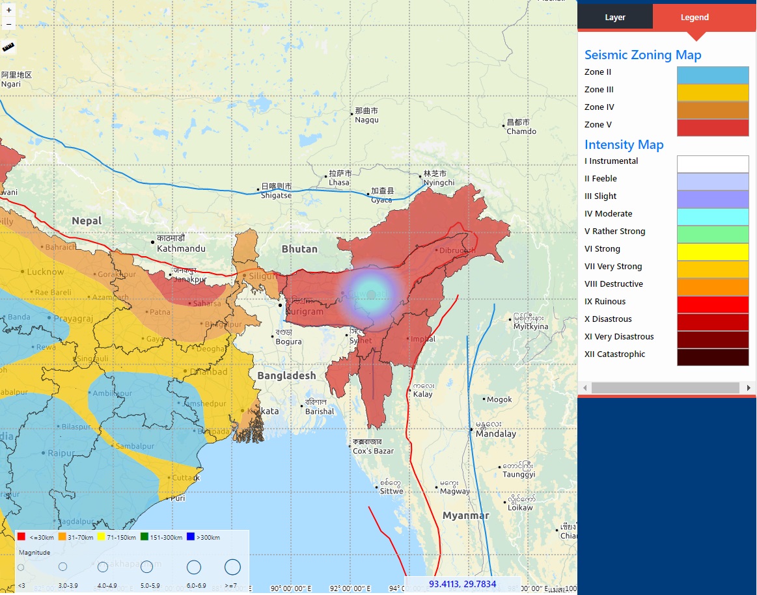Click the VI Strong yellow swatch
Viewport: 757px width, 595px height.
pyautogui.click(x=712, y=252)
